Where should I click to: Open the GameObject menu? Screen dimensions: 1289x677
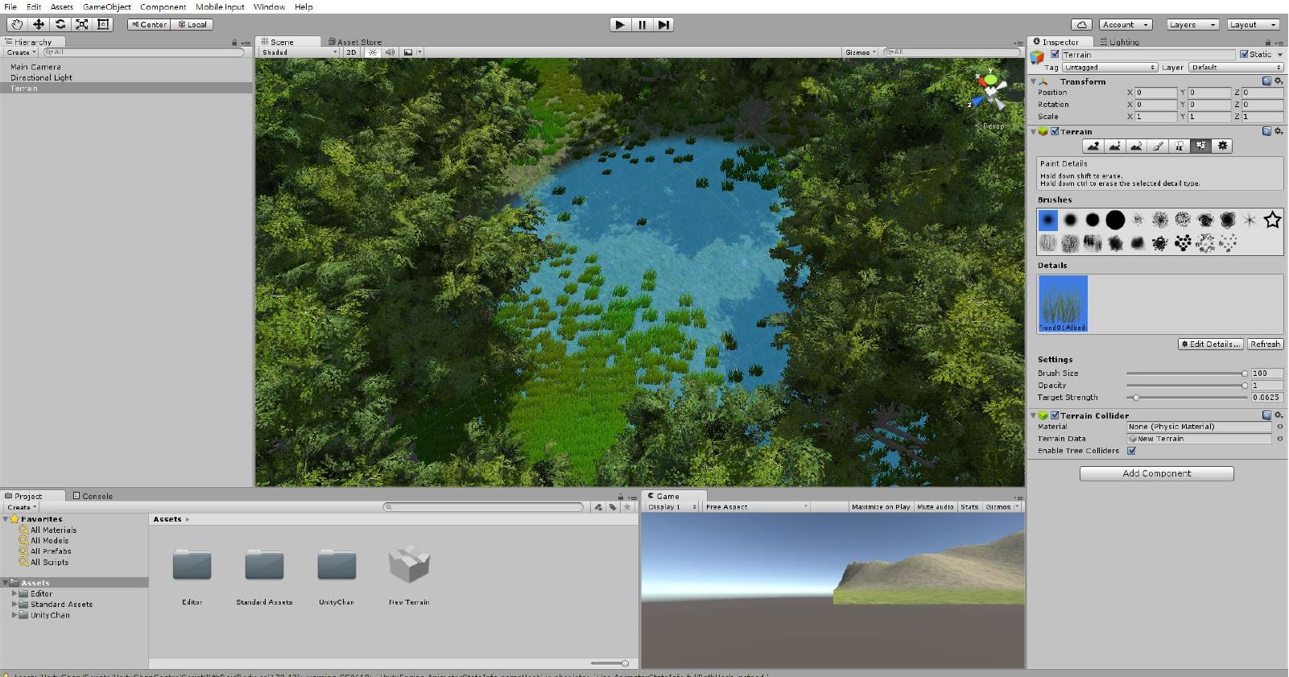pyautogui.click(x=106, y=6)
